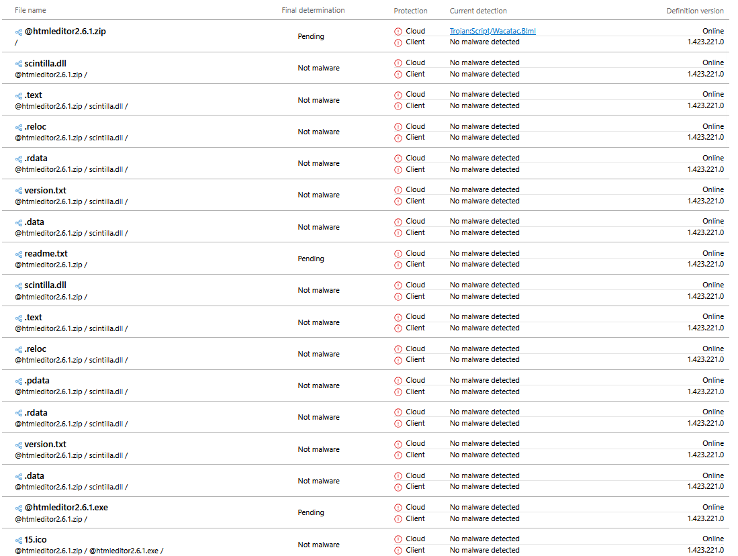
Task: Click the Protection column header
Action: 410,10
